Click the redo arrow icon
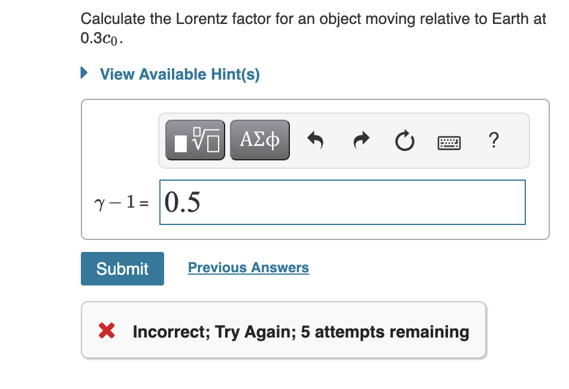The image size is (569, 389). click(361, 139)
